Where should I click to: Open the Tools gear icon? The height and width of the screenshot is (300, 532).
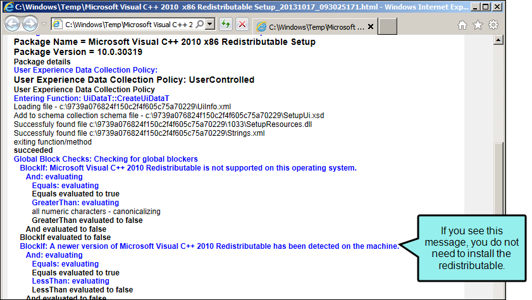pyautogui.click(x=493, y=25)
